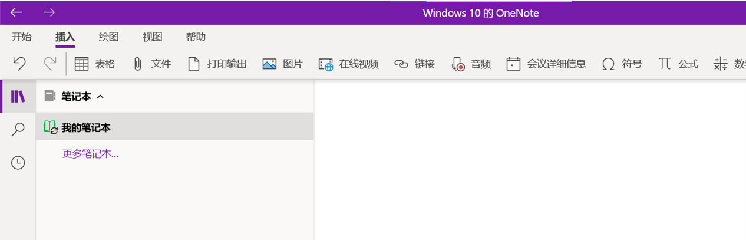The height and width of the screenshot is (240, 746).
Task: Undo the last action
Action: click(19, 64)
